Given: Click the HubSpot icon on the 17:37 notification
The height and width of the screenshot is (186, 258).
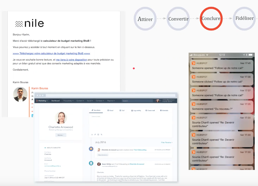Looking at the screenshot, I should pyautogui.click(x=193, y=90).
